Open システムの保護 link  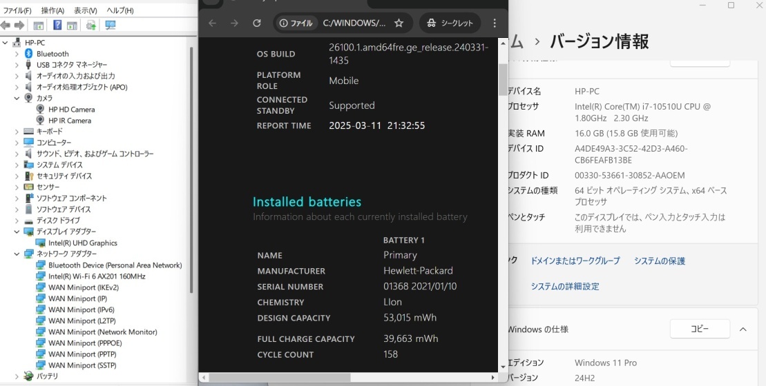pyautogui.click(x=660, y=261)
